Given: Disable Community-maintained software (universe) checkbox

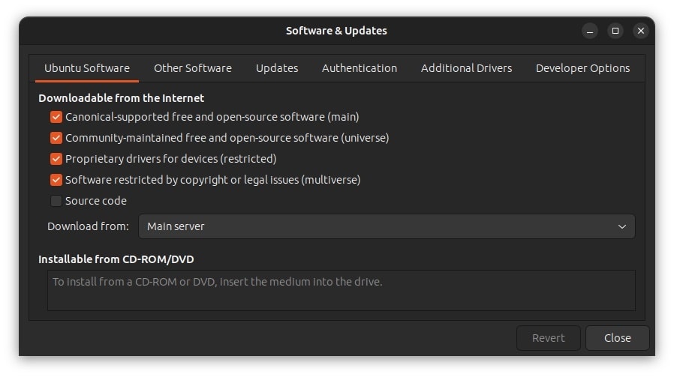Looking at the screenshot, I should click(x=56, y=138).
